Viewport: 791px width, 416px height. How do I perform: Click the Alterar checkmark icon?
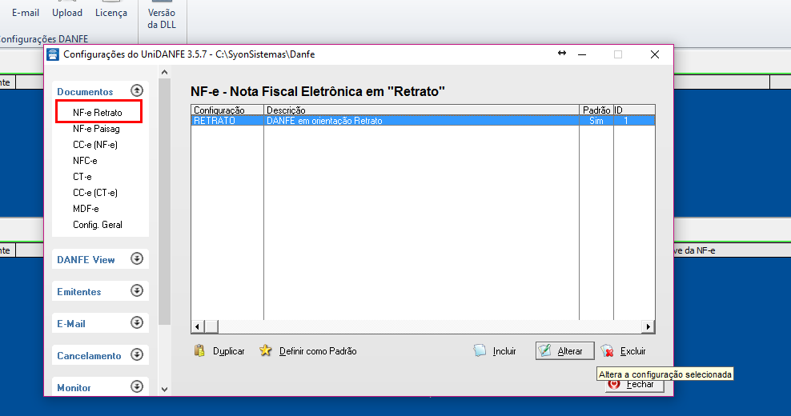(544, 351)
